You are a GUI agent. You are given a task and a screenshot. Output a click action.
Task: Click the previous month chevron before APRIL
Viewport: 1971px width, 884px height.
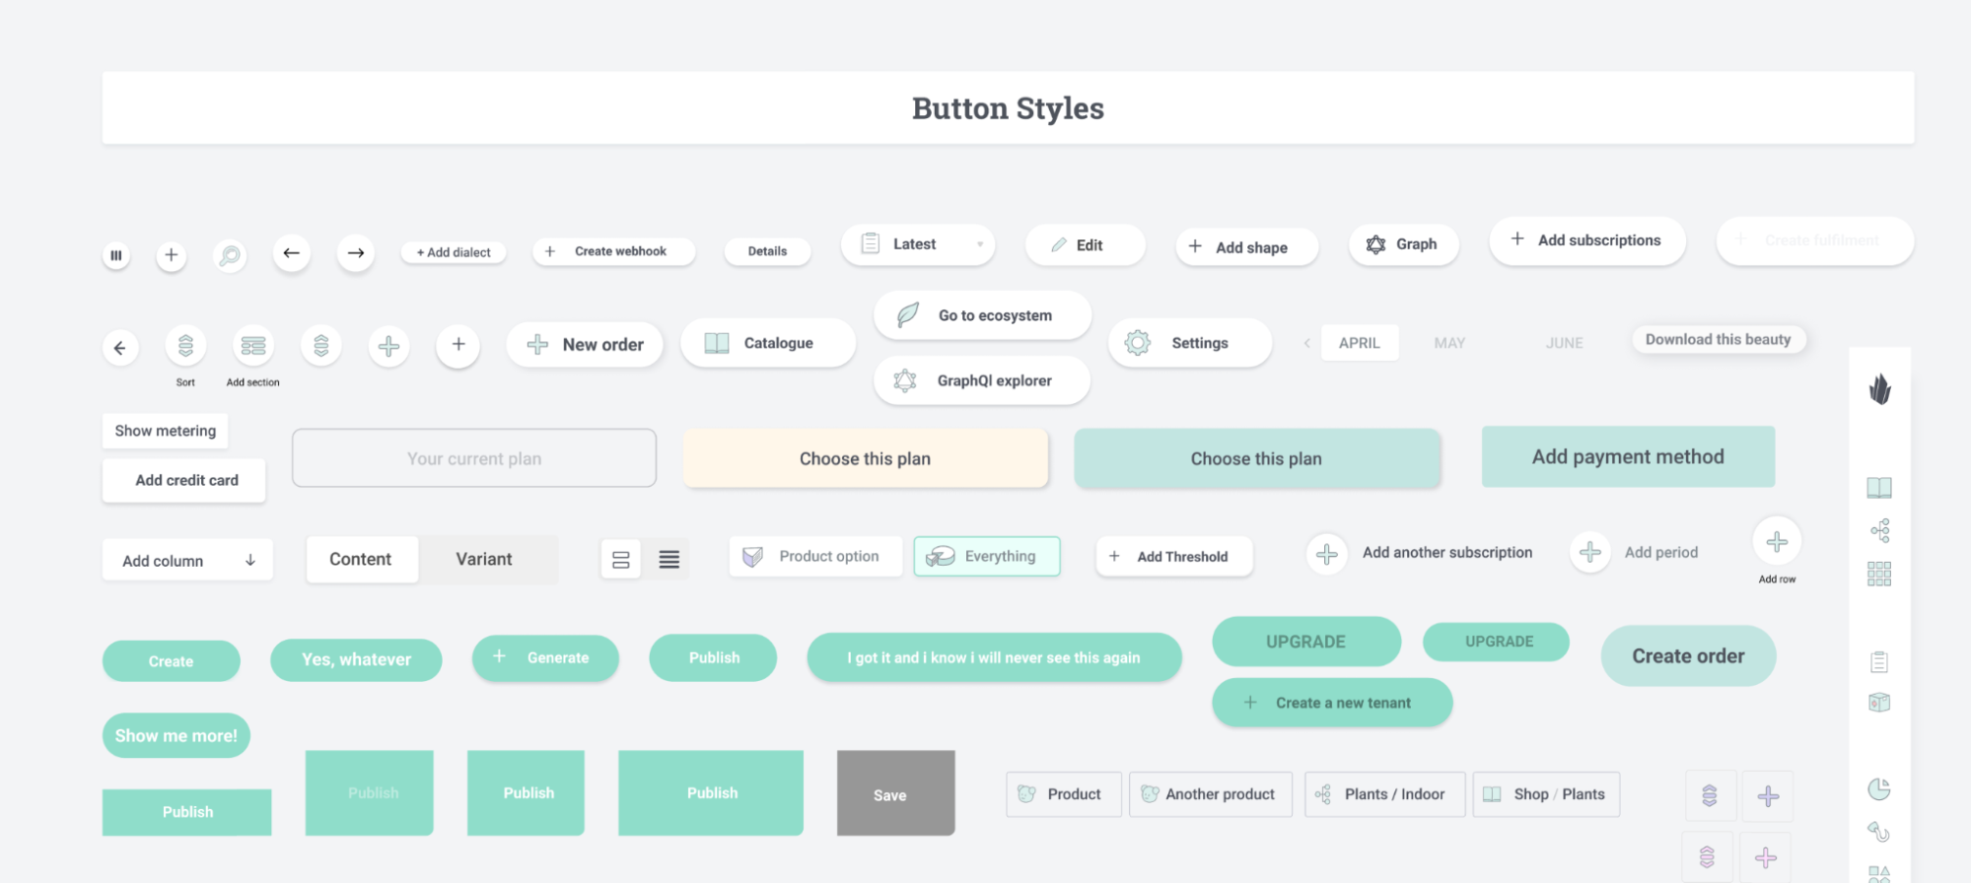coord(1307,343)
